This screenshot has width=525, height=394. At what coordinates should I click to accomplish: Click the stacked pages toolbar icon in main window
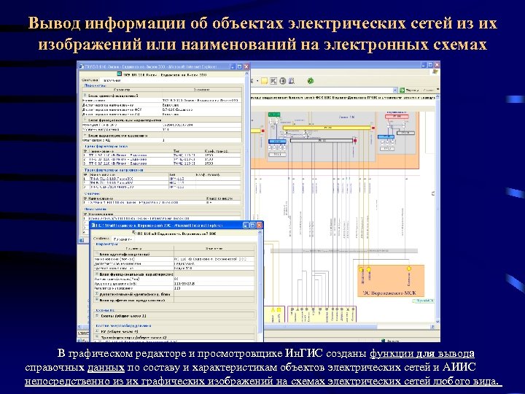(x=292, y=81)
